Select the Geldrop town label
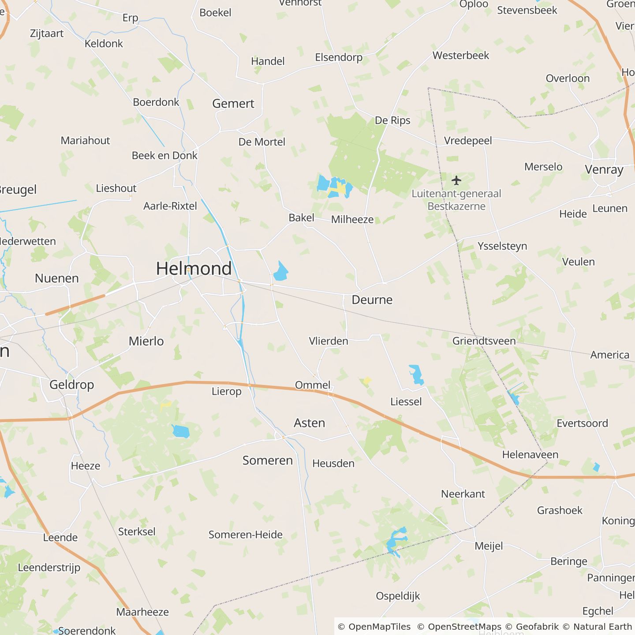This screenshot has height=635, width=635. (x=72, y=385)
